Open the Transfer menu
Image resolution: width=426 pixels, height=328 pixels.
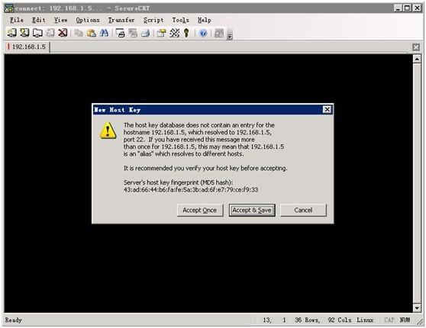point(121,20)
